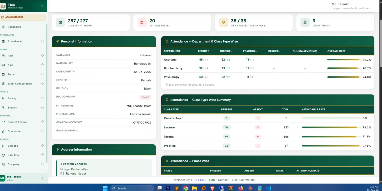Click the Windows taskbar Search box
The image size is (382, 191).
point(132,188)
